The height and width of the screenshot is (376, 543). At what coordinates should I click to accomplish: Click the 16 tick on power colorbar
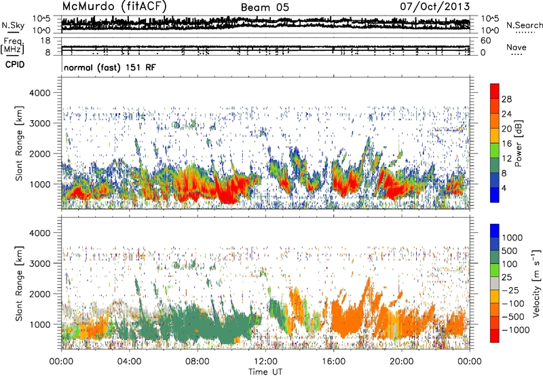(506, 144)
